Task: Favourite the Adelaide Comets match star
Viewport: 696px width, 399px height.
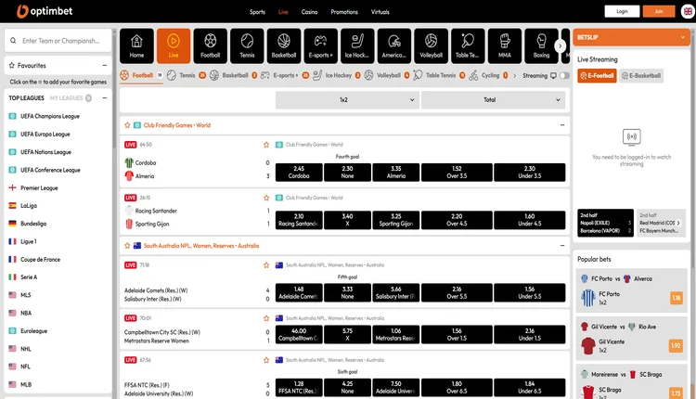Action: tap(266, 265)
